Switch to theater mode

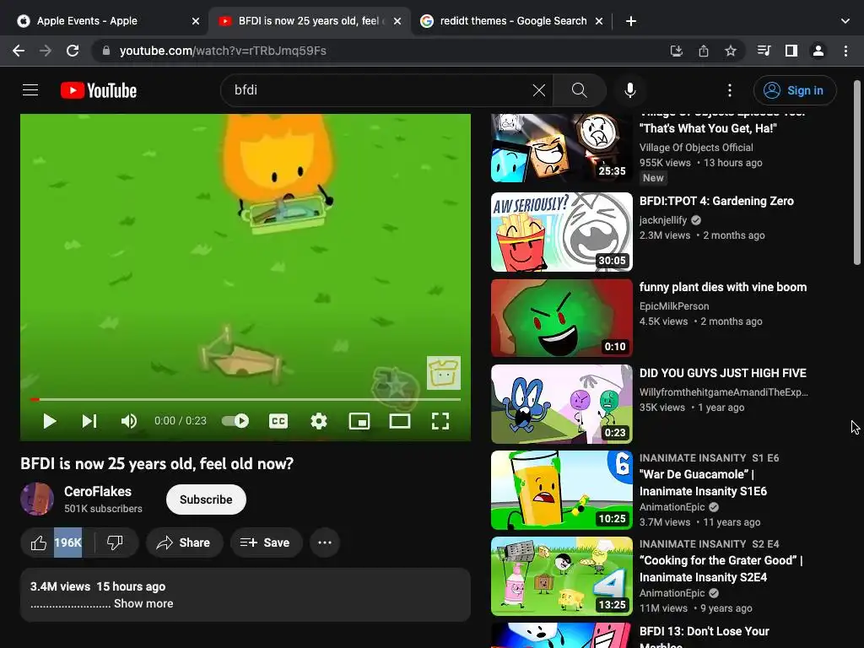pyautogui.click(x=399, y=422)
